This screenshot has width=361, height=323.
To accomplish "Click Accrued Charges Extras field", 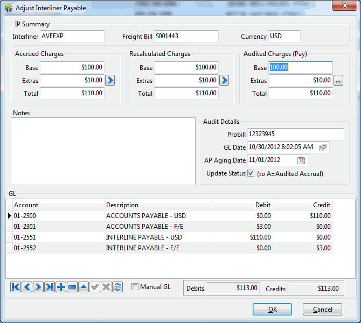I will click(x=72, y=80).
